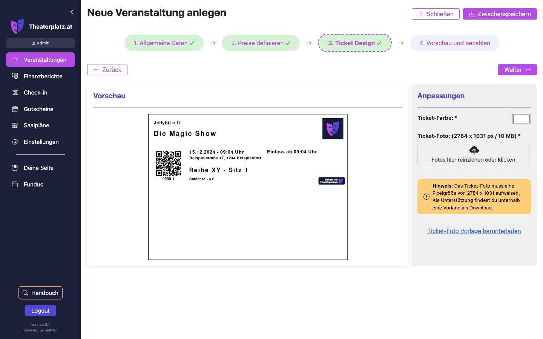Open the Ticket-Foto Vorlage herunterladen link
The width and height of the screenshot is (543, 339).
[x=474, y=231]
